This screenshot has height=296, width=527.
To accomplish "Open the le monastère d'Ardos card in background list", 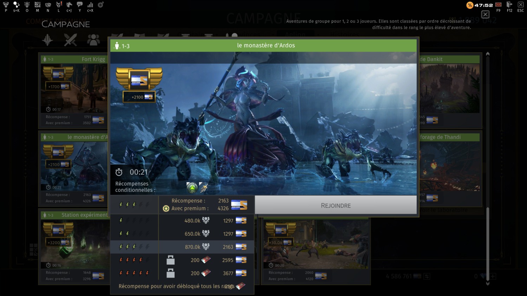I will pos(74,169).
